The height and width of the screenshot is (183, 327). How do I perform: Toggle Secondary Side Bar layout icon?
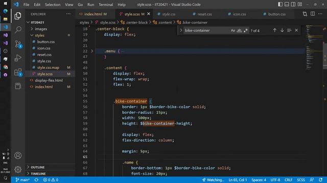pos(293,5)
